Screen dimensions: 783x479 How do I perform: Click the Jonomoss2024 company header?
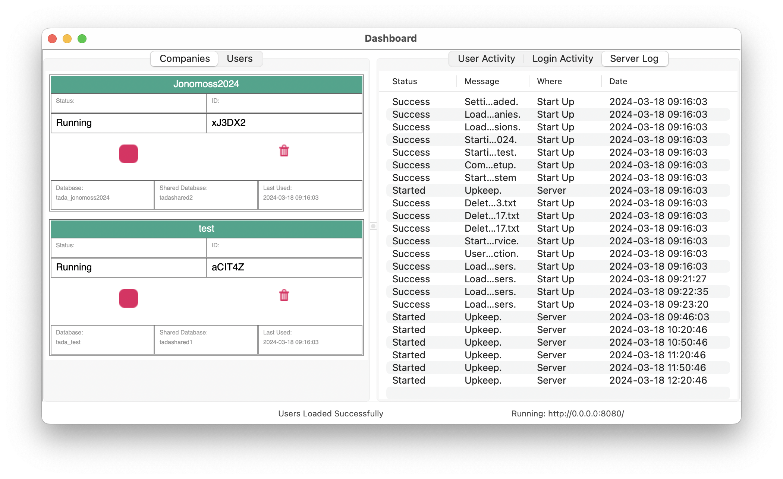(207, 84)
